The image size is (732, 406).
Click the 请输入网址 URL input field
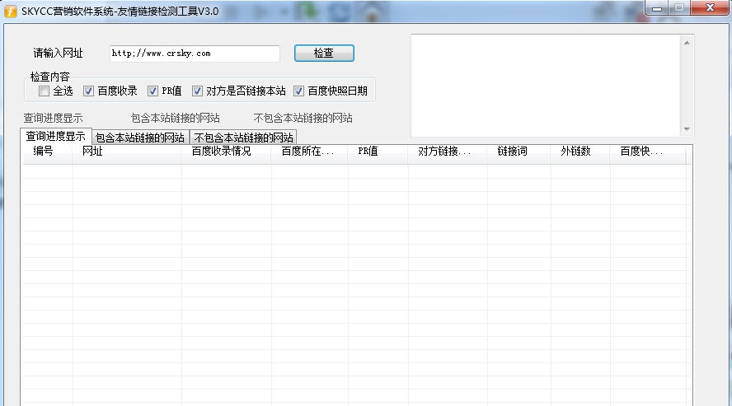(195, 54)
